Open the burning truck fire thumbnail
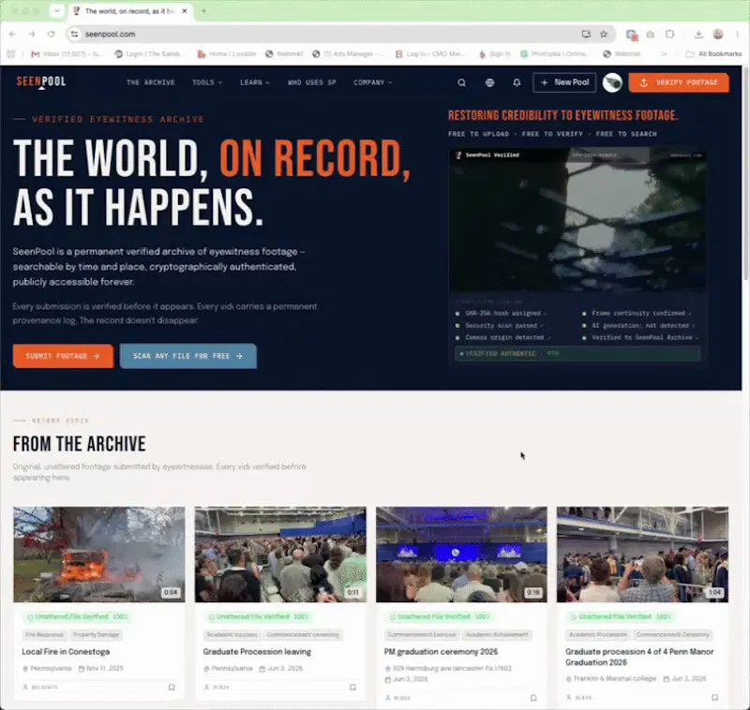750x710 pixels. point(99,555)
